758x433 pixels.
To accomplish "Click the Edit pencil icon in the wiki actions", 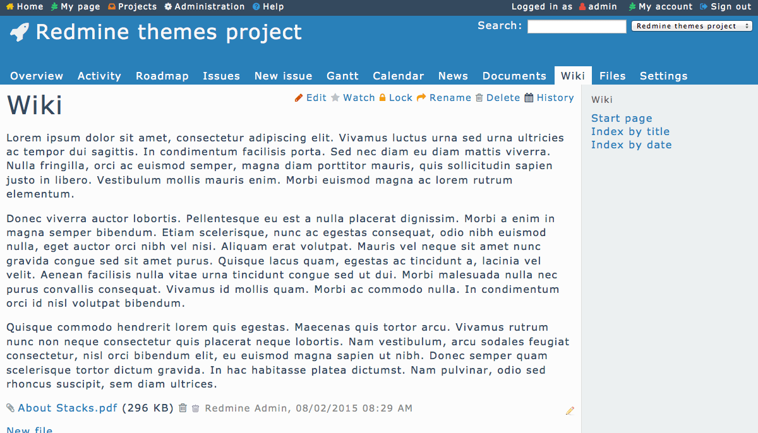I will [x=299, y=98].
